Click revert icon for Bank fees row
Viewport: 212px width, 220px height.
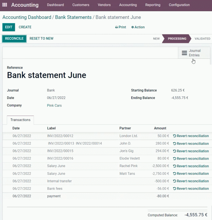(x=174, y=189)
